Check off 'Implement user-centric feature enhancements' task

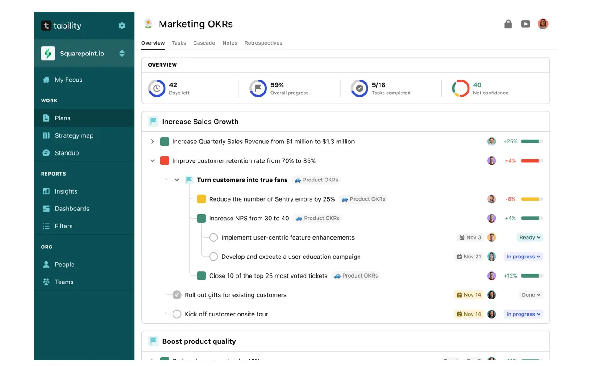(x=214, y=238)
